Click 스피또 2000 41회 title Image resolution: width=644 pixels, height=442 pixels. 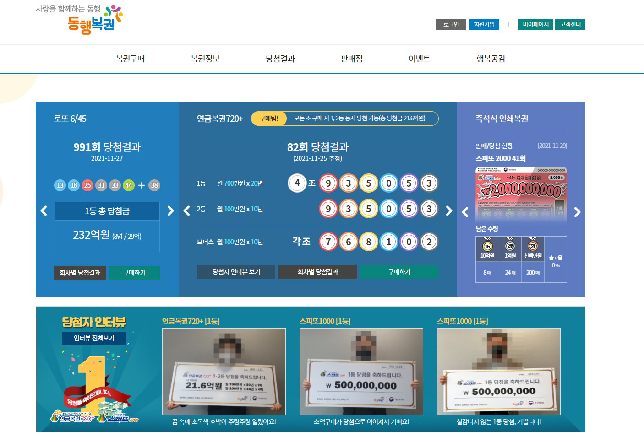point(501,158)
